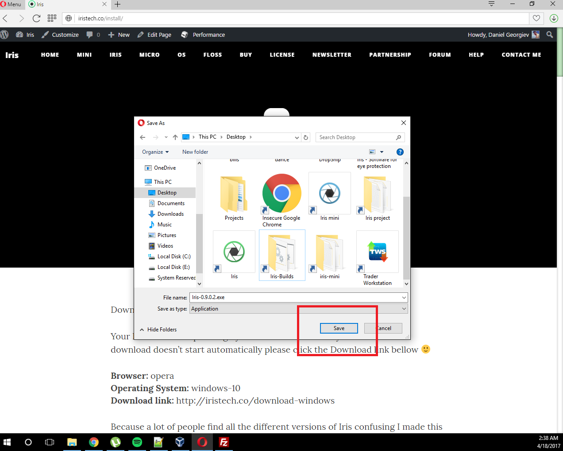The image size is (563, 451).
Task: Open HOME in site navigation
Action: (50, 54)
